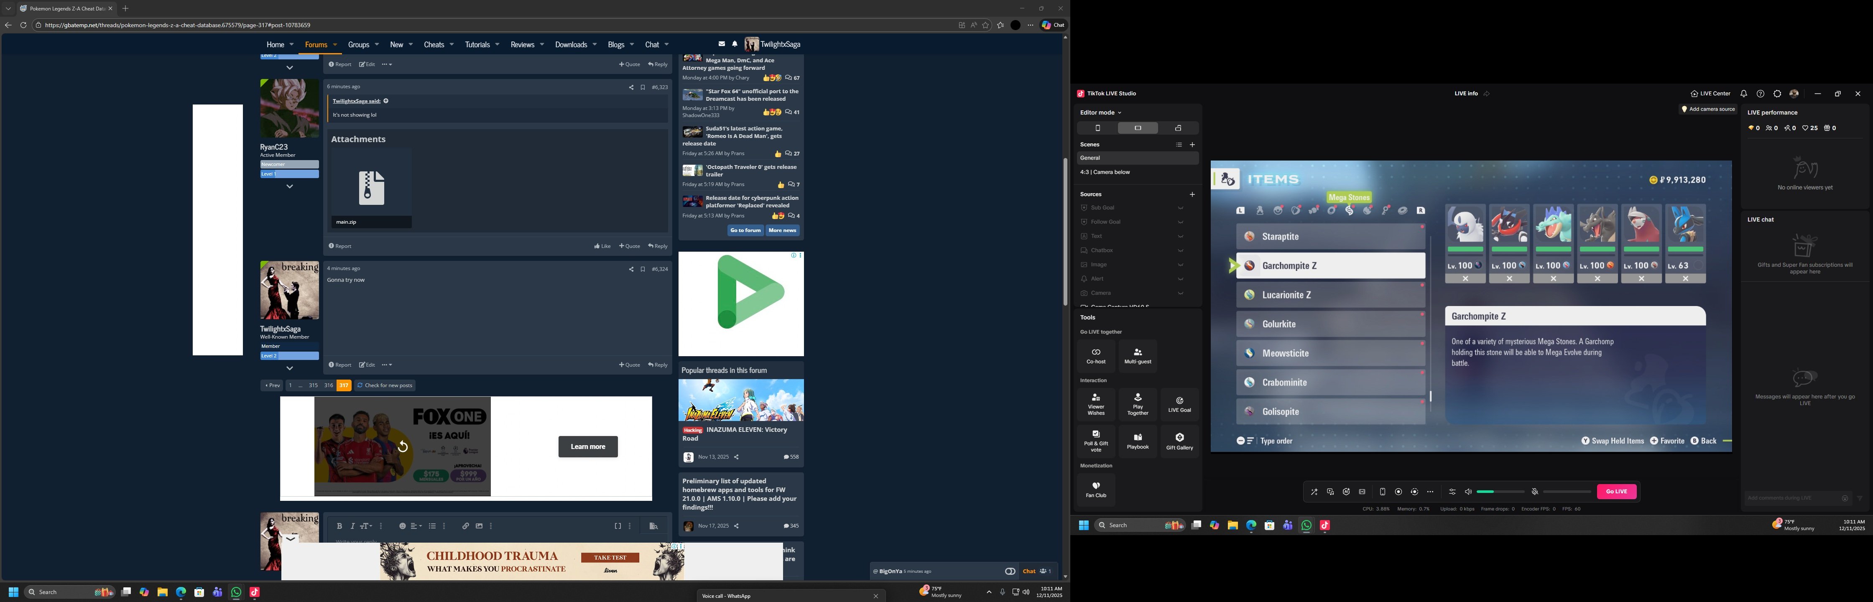Adjust the speaker volume slider
Image resolution: width=1873 pixels, height=602 pixels.
click(1500, 492)
